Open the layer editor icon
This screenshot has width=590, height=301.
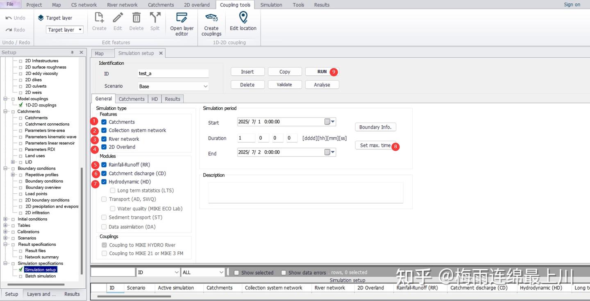[182, 18]
